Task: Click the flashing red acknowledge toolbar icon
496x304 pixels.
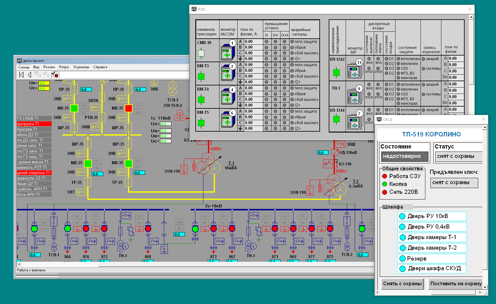Action: [x=55, y=75]
